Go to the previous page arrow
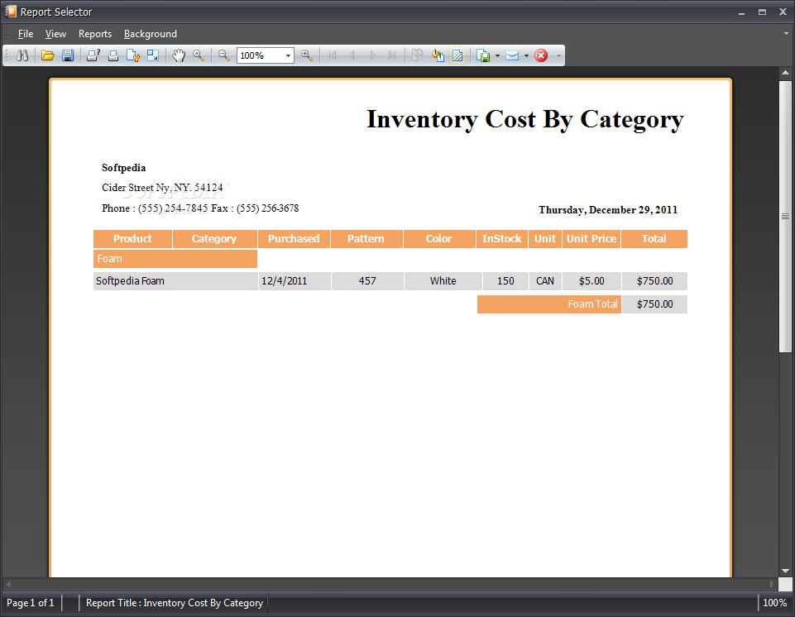This screenshot has width=795, height=617. pyautogui.click(x=352, y=55)
